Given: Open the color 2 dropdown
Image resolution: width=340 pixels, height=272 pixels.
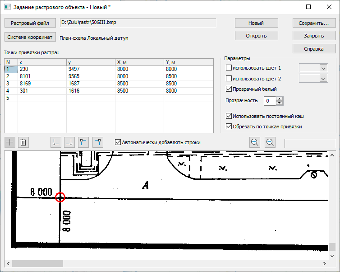Looking at the screenshot, I should 323,79.
